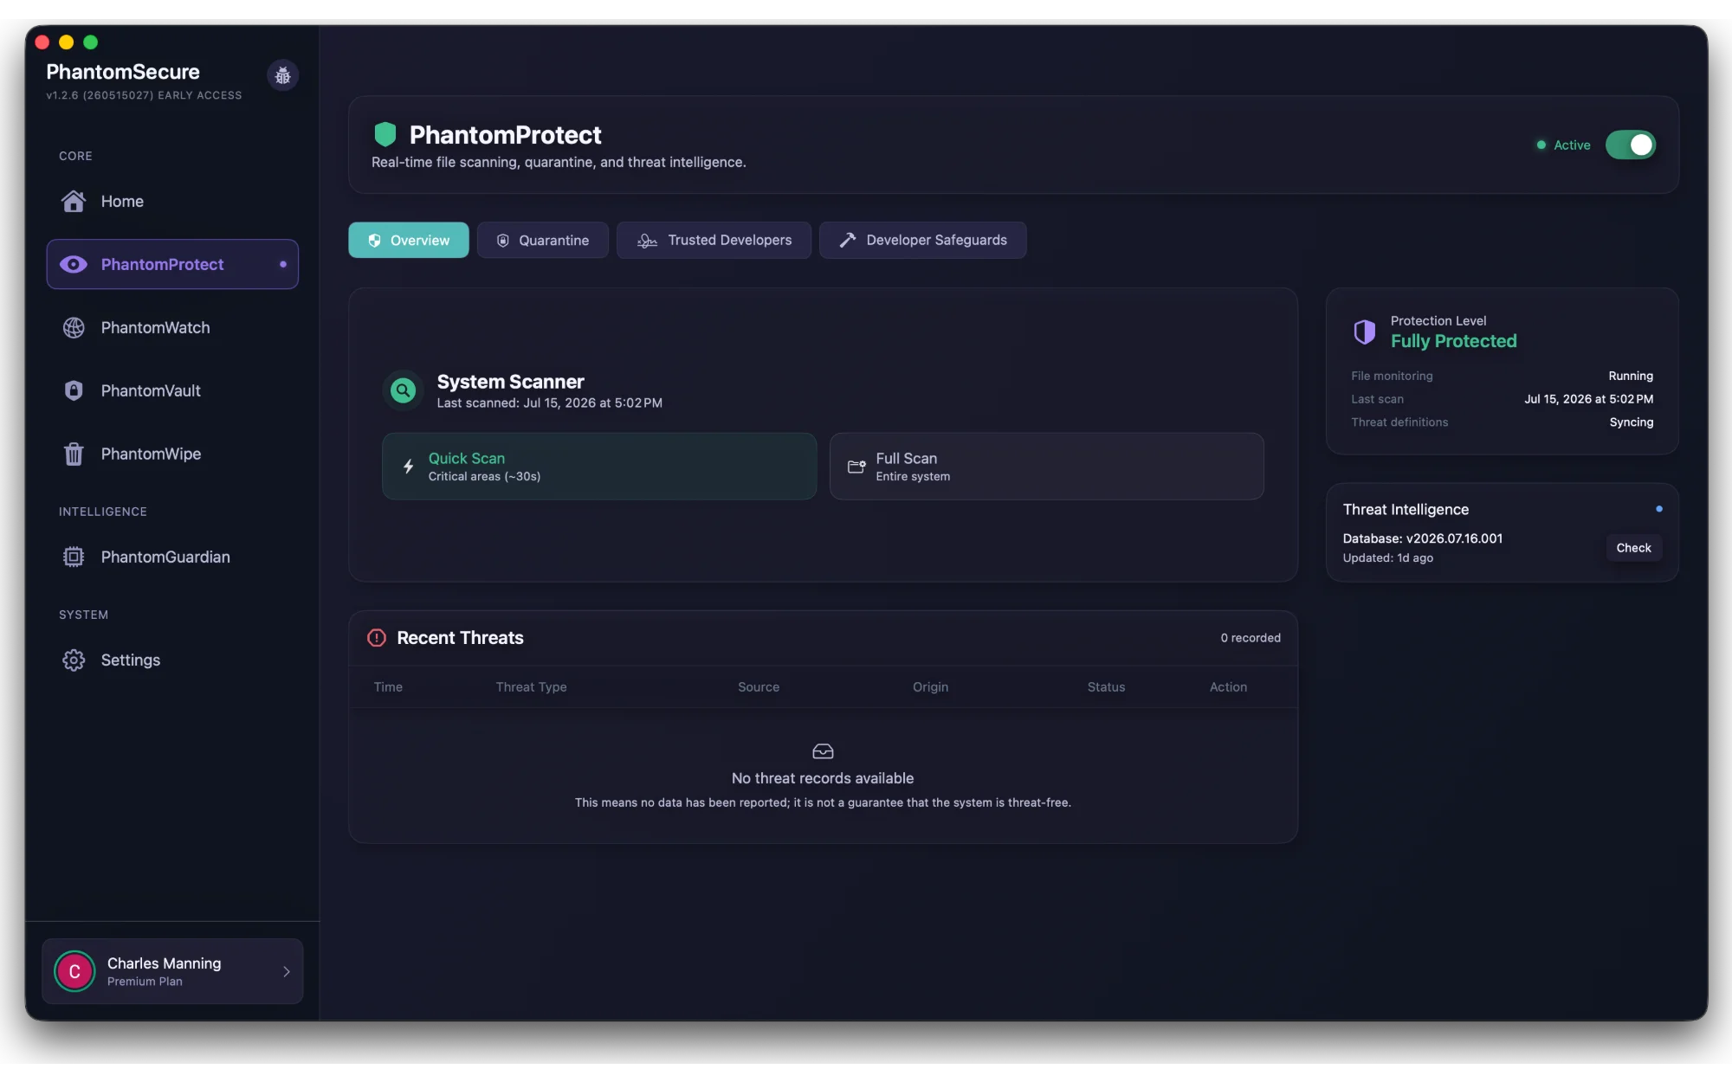Go to Home in the sidebar
Screen dimensions: 1732x1082
[172, 201]
